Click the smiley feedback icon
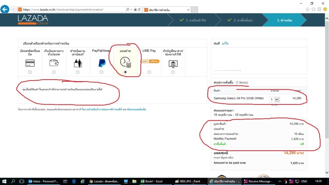 (x=325, y=9)
